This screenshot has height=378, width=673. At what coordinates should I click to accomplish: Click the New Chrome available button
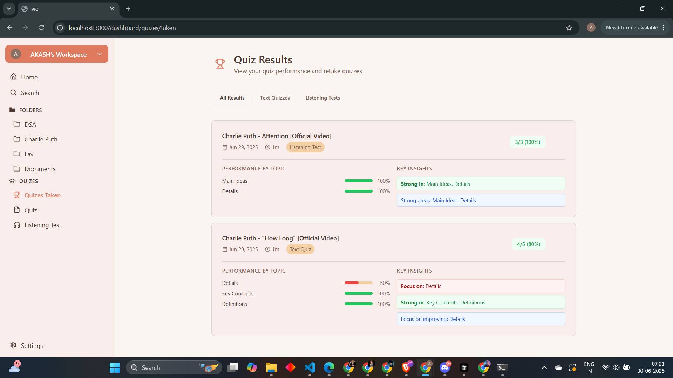[x=632, y=28]
